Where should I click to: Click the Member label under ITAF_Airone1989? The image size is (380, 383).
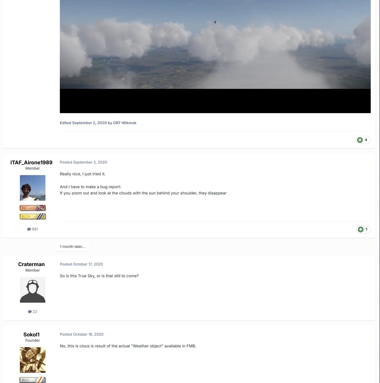point(33,168)
